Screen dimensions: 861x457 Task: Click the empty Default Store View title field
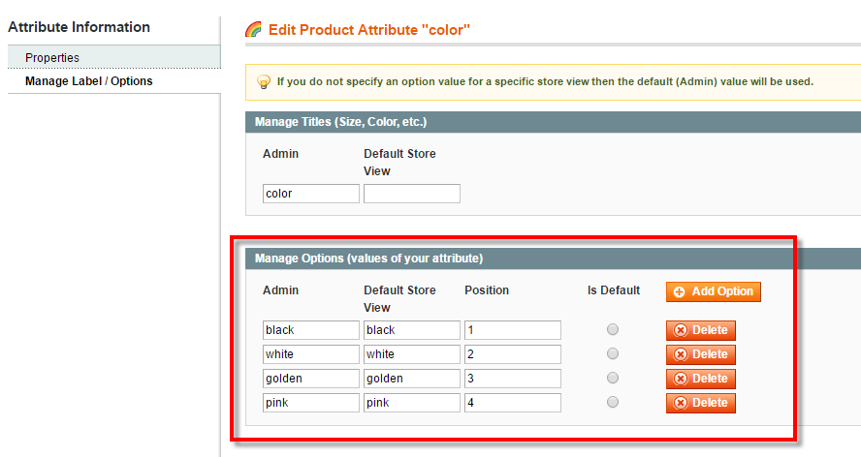(x=411, y=194)
